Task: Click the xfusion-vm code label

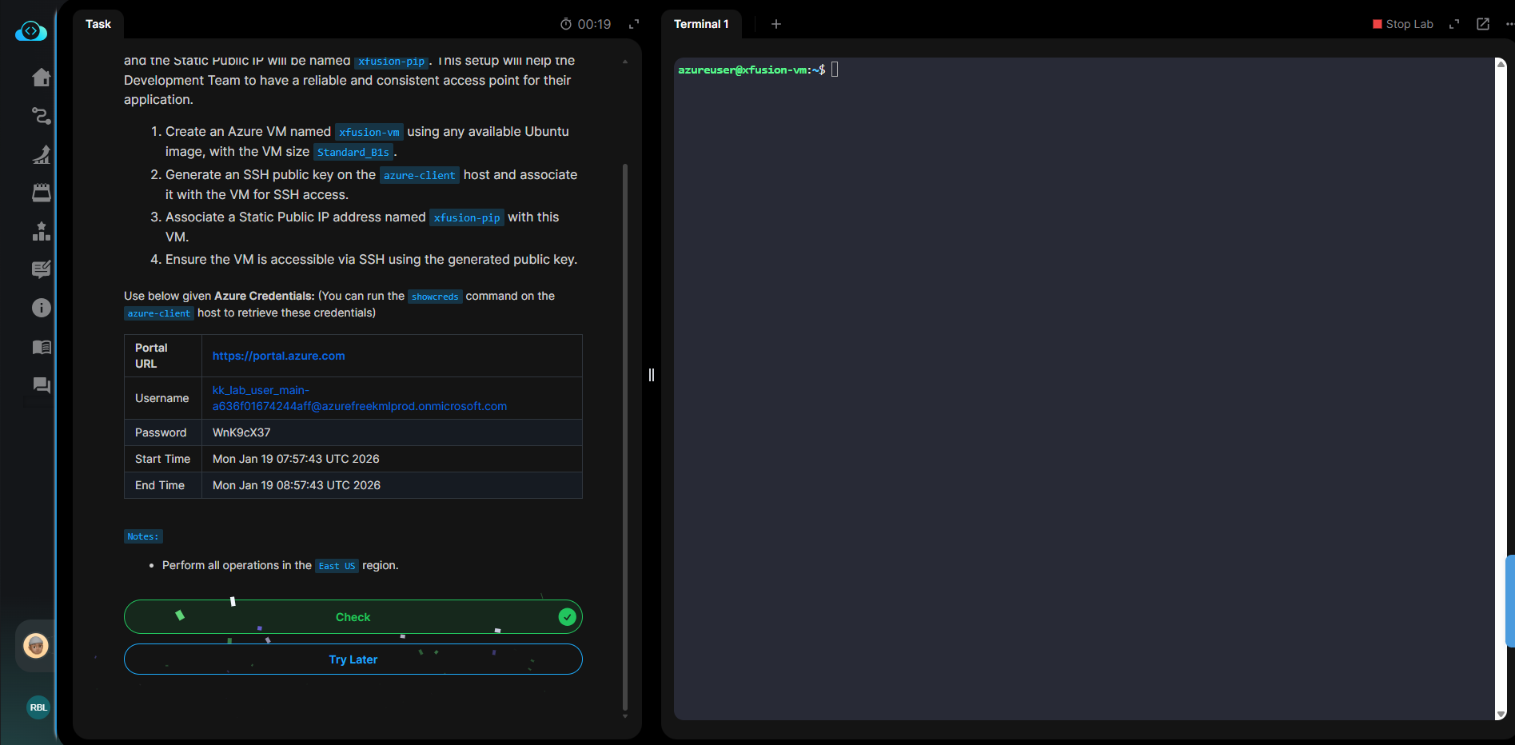Action: pos(369,132)
